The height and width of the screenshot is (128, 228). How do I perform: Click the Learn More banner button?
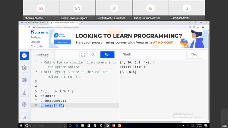coord(63,42)
